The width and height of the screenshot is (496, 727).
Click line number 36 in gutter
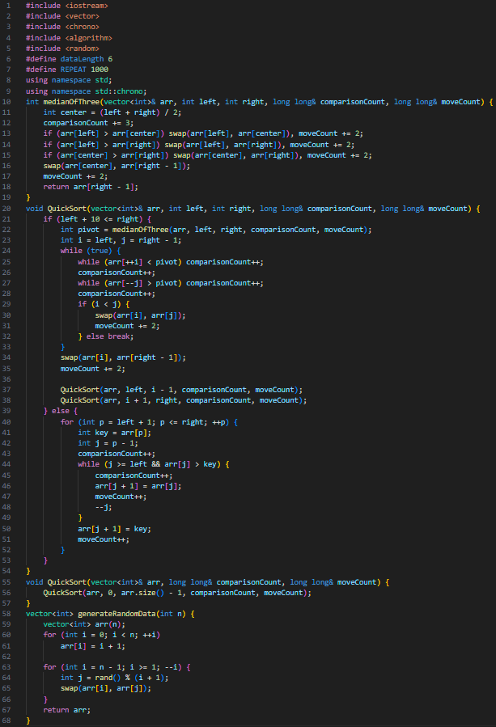(6, 379)
